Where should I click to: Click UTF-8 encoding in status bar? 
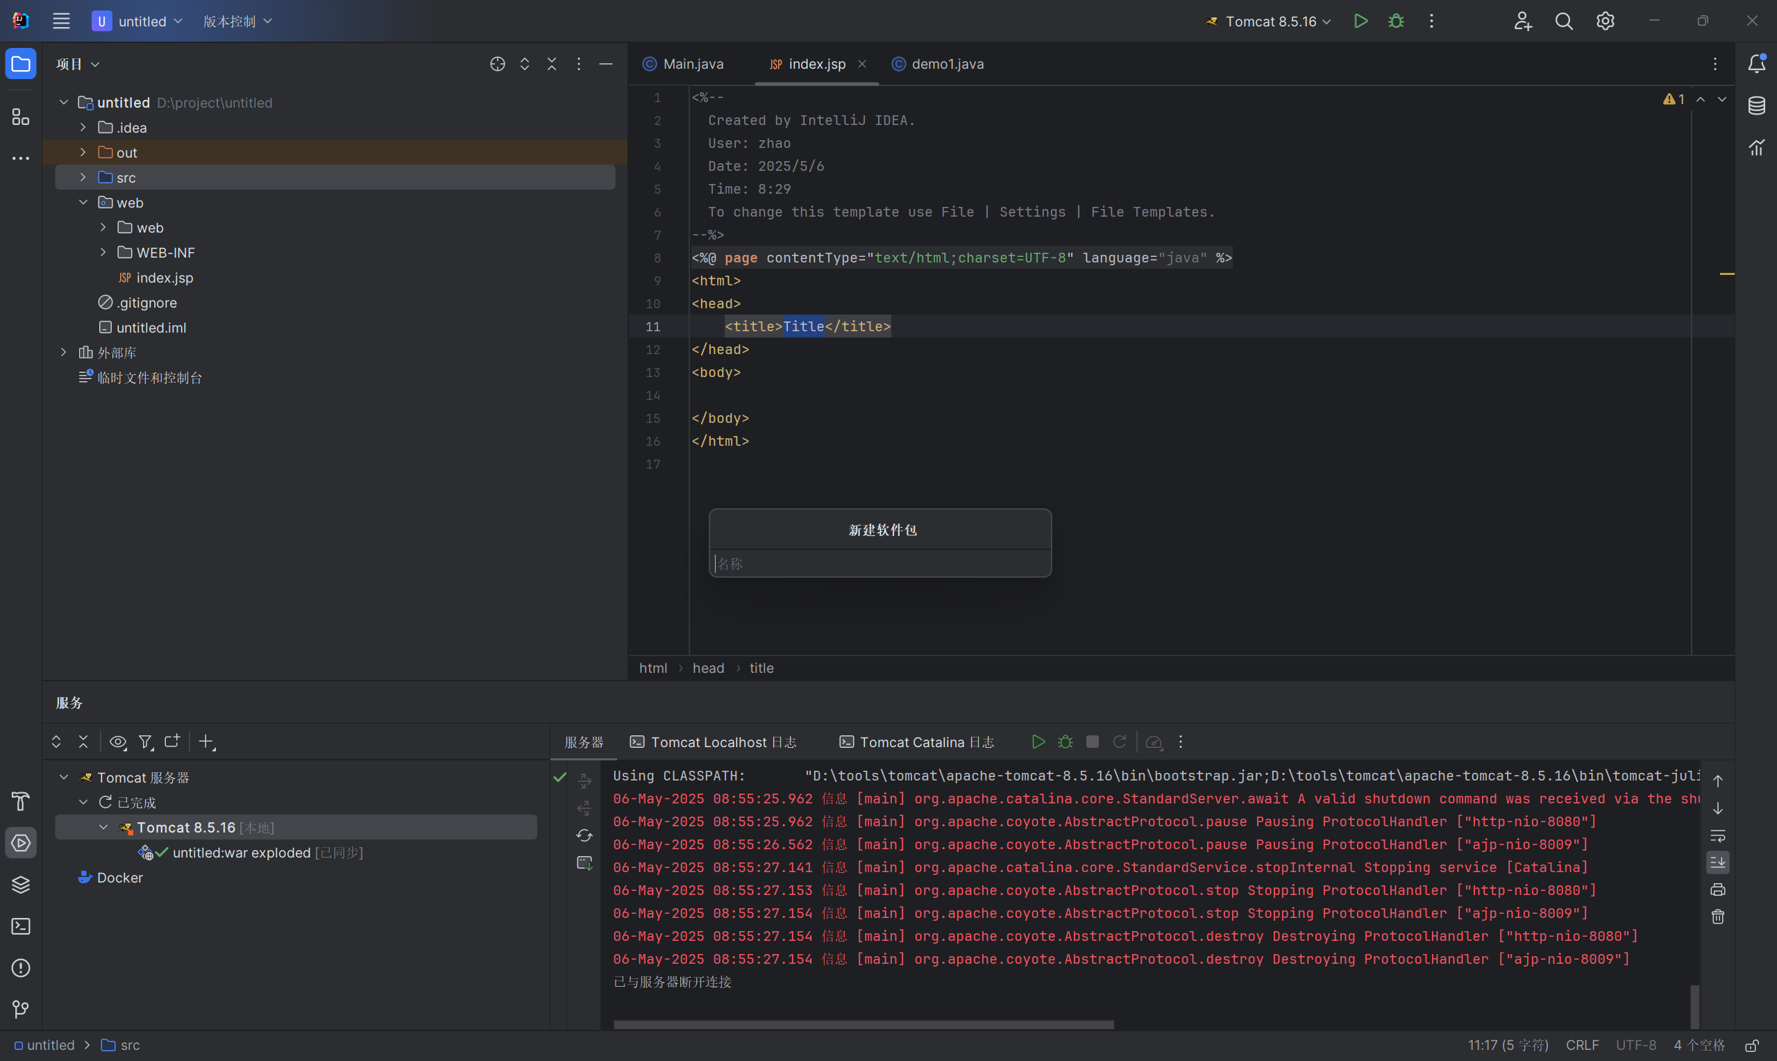(1636, 1045)
